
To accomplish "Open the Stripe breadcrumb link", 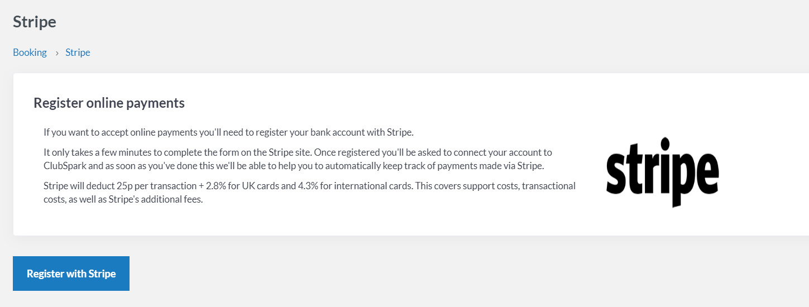I will coord(78,52).
